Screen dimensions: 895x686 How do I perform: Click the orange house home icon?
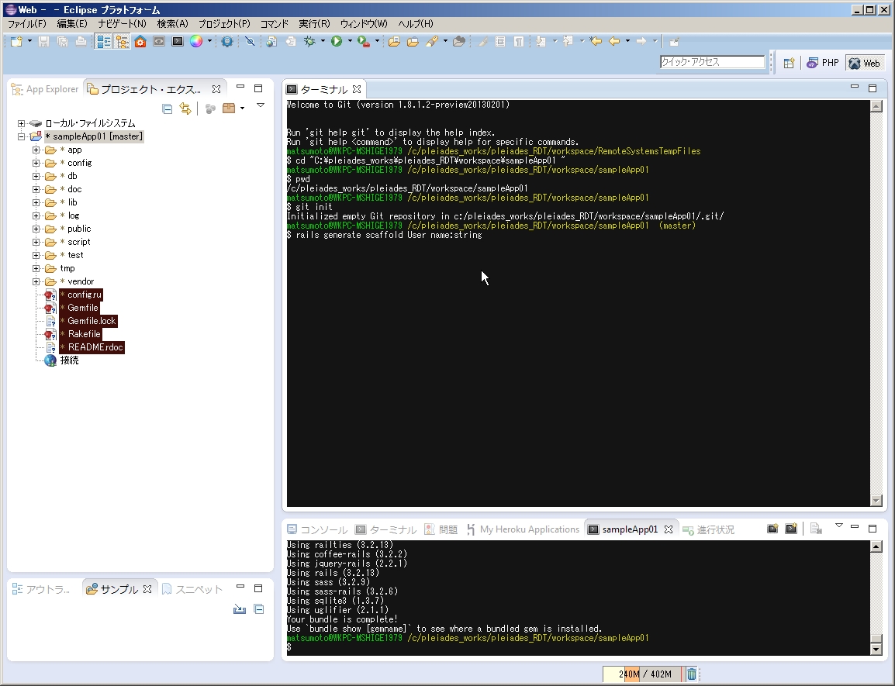coord(140,41)
